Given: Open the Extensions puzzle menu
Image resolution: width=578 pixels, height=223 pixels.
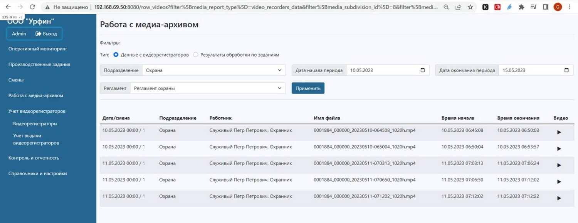Looking at the screenshot, I should click(521, 7).
